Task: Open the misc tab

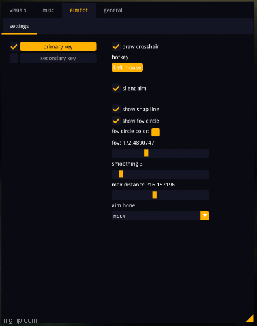Action: pyautogui.click(x=48, y=10)
